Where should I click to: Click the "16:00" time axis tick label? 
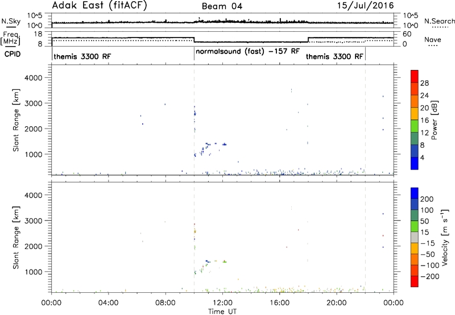pyautogui.click(x=279, y=303)
